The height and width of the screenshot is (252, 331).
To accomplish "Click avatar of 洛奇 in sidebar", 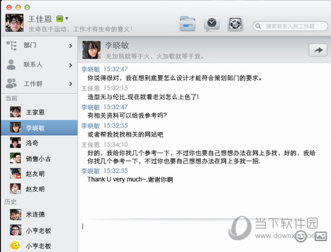I will coord(15,143).
